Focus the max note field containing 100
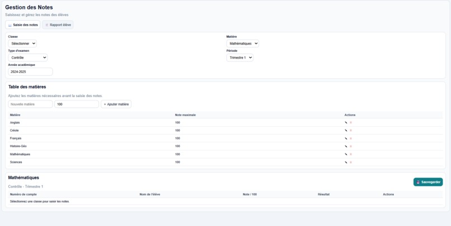 (x=77, y=104)
